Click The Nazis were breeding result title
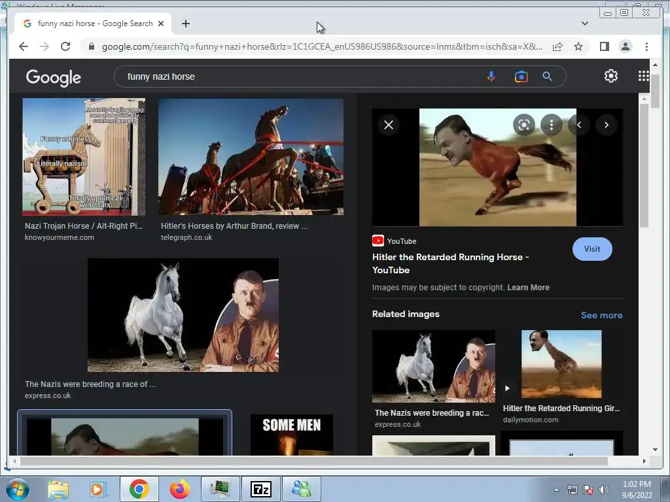Image resolution: width=670 pixels, height=502 pixels. pyautogui.click(x=90, y=384)
